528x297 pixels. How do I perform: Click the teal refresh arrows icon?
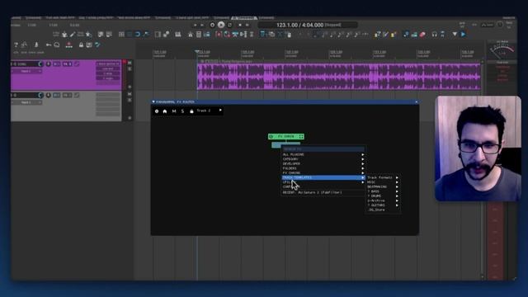coord(97,45)
